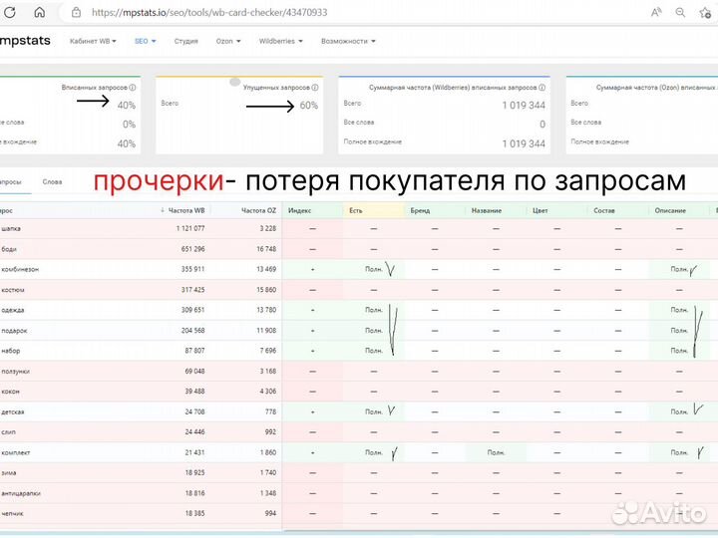718x538 pixels.
Task: Expand the Ozon dropdown menu
Action: click(x=228, y=41)
